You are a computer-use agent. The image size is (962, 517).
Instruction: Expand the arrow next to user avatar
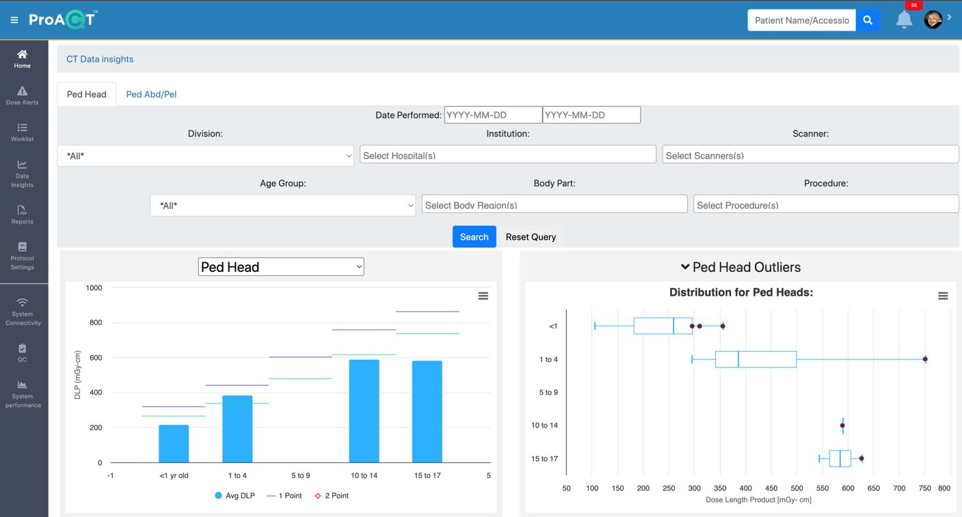tap(950, 18)
